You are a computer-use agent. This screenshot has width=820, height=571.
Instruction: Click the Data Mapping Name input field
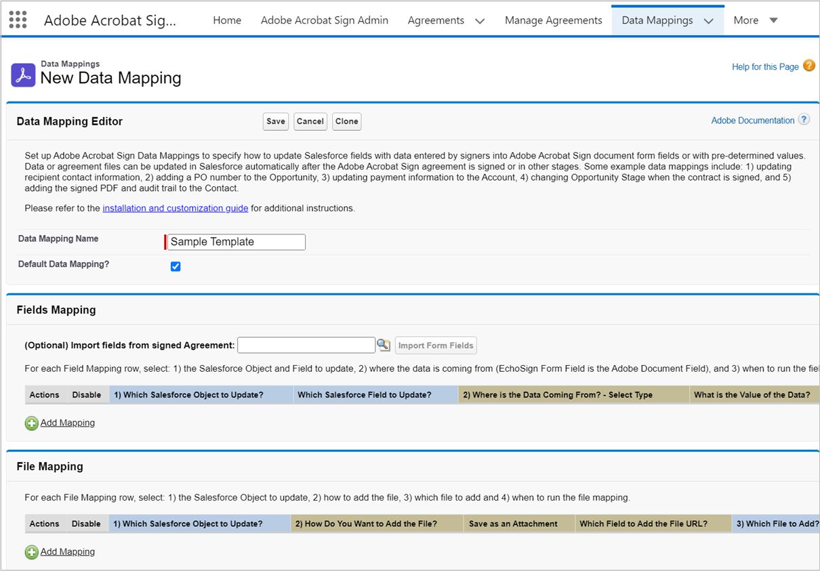[237, 242]
